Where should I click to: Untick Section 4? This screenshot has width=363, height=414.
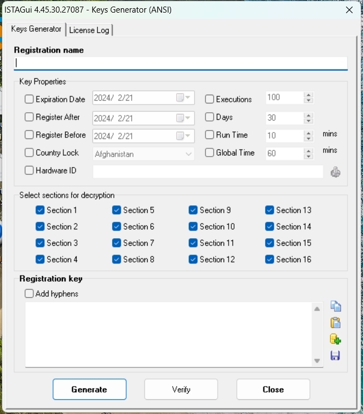coord(40,259)
